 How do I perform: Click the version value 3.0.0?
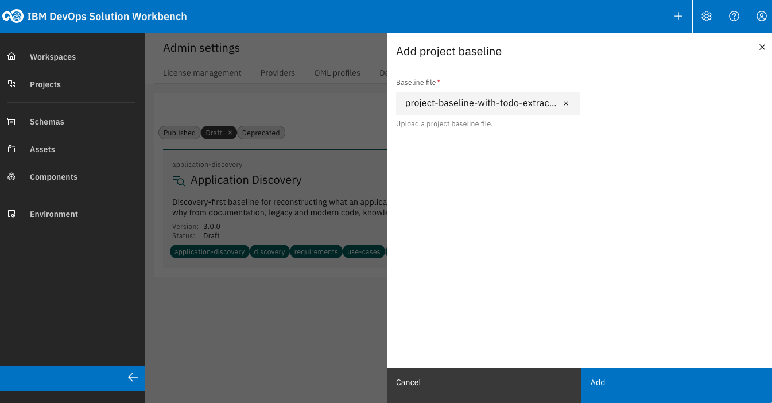(x=212, y=227)
